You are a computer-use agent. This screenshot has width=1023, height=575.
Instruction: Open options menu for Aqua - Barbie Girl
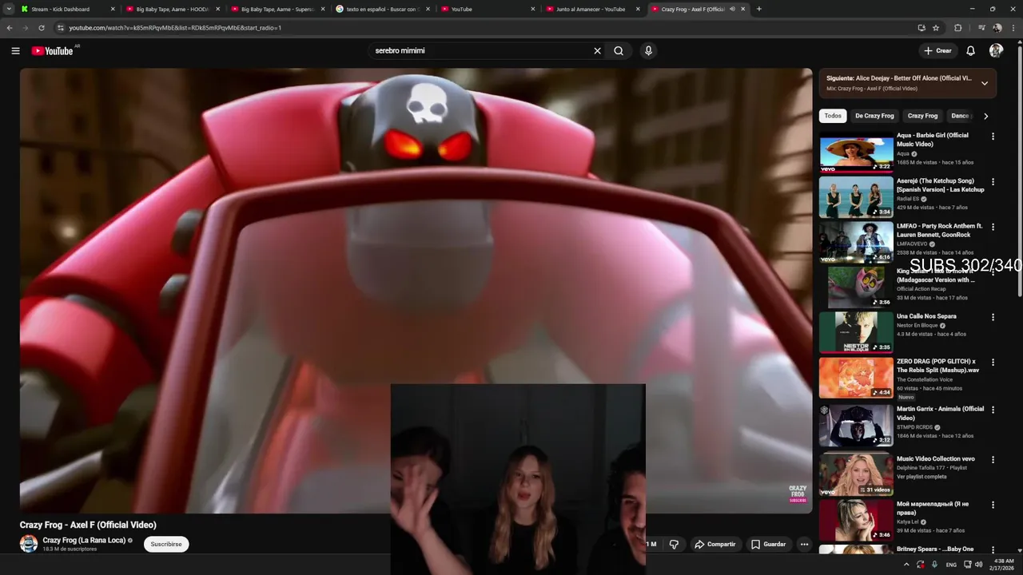pyautogui.click(x=993, y=137)
